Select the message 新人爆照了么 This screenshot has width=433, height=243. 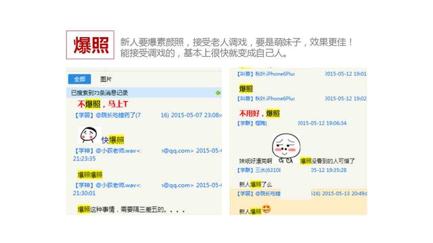[256, 184]
